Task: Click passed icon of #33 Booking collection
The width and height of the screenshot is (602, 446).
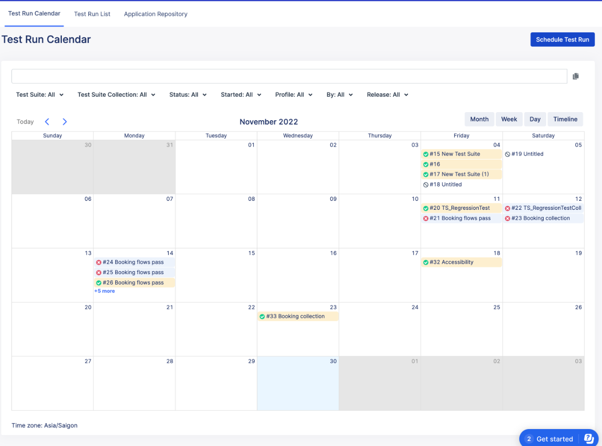Action: [262, 316]
